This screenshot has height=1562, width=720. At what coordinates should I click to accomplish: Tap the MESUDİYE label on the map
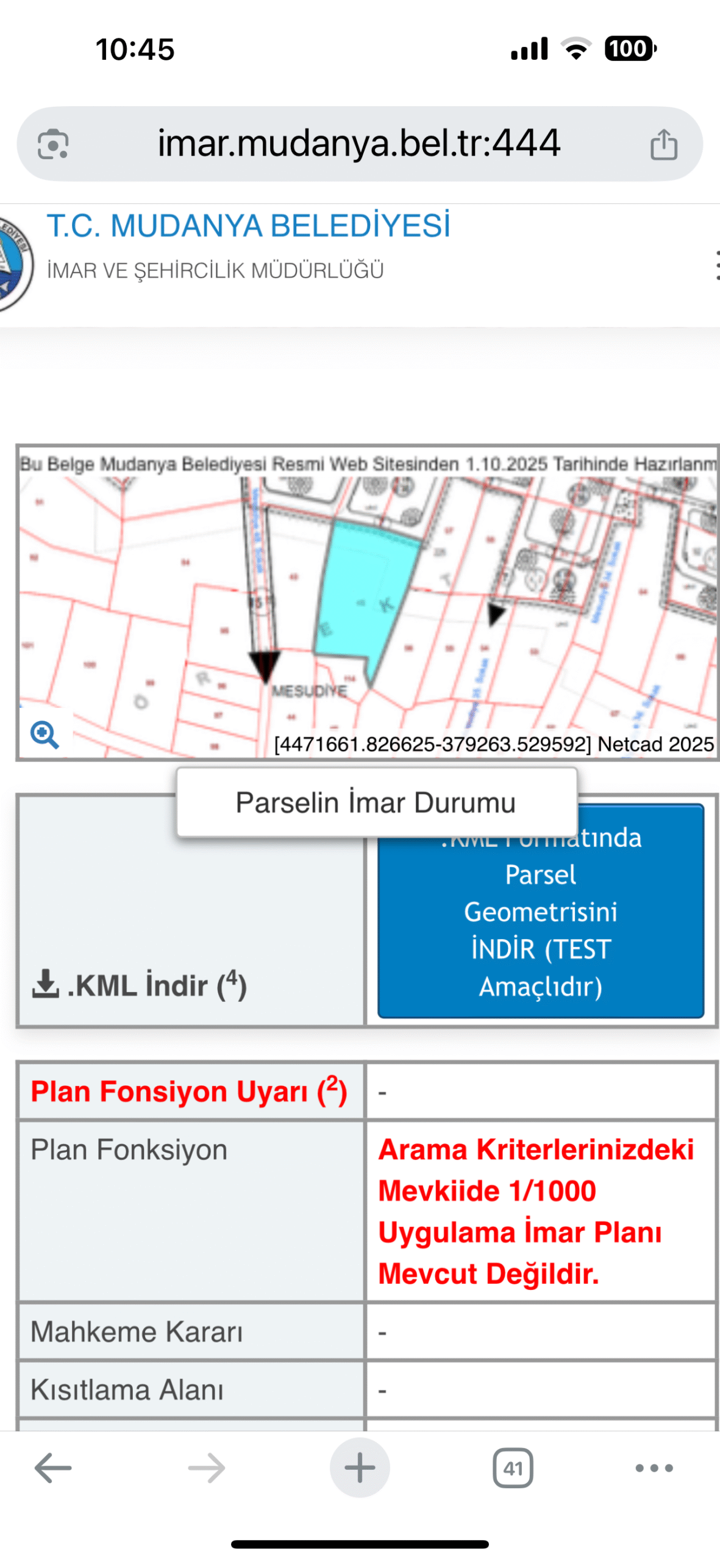coord(308,691)
